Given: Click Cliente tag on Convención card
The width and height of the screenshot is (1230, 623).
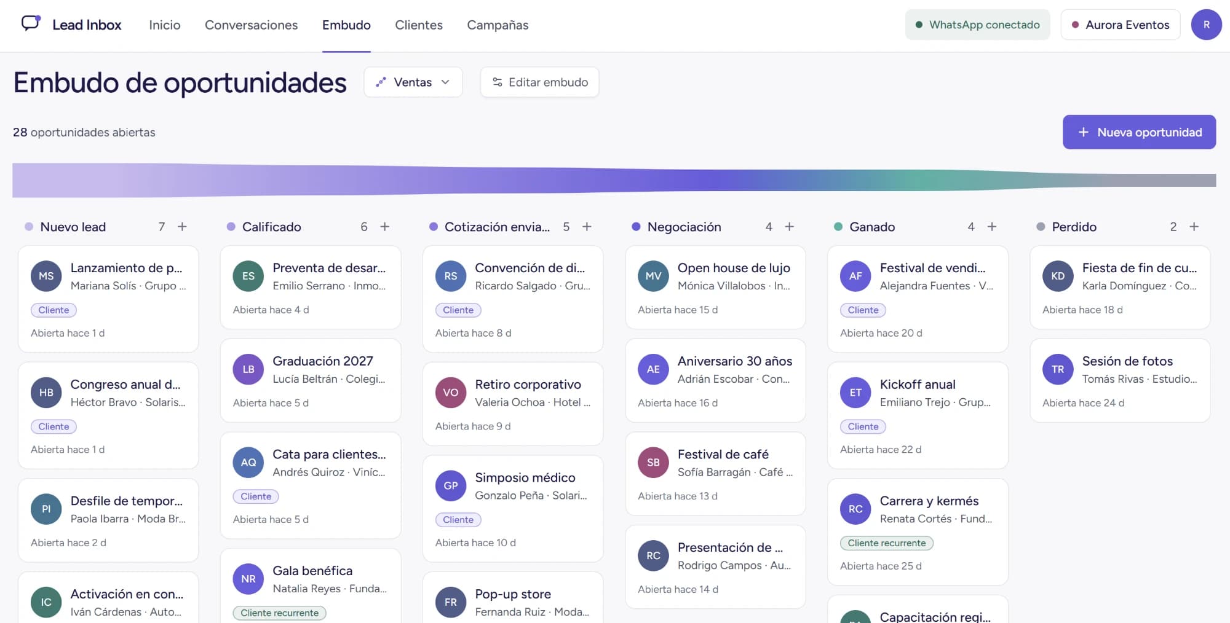Looking at the screenshot, I should [458, 310].
